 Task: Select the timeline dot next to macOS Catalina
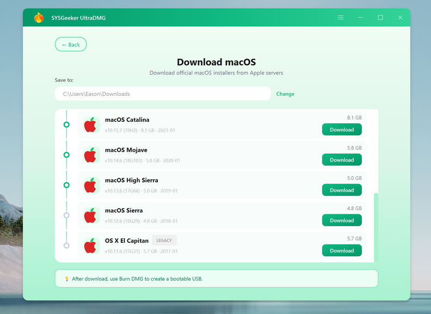(66, 124)
